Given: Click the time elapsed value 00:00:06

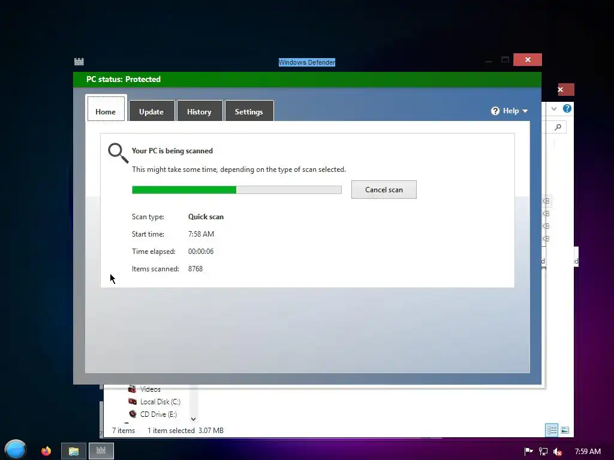Looking at the screenshot, I should (201, 252).
